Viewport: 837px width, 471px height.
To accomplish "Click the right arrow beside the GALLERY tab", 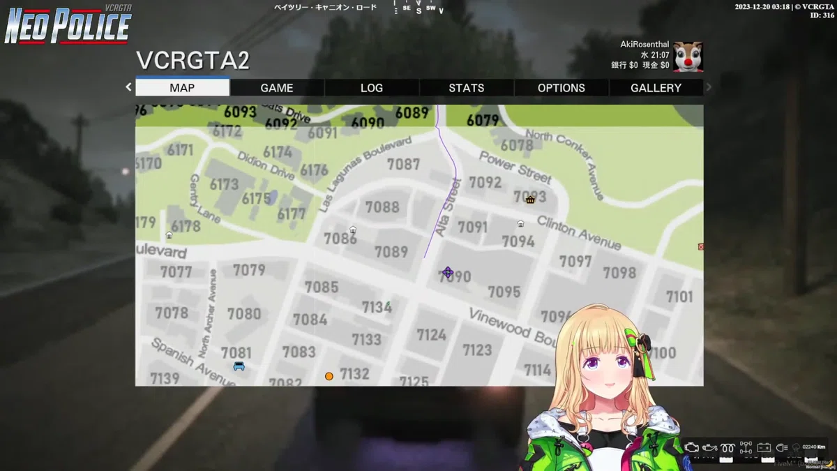I will (x=709, y=87).
